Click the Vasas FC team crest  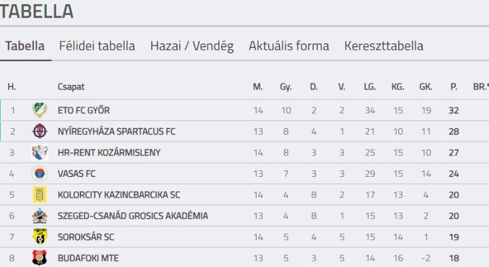click(x=40, y=173)
